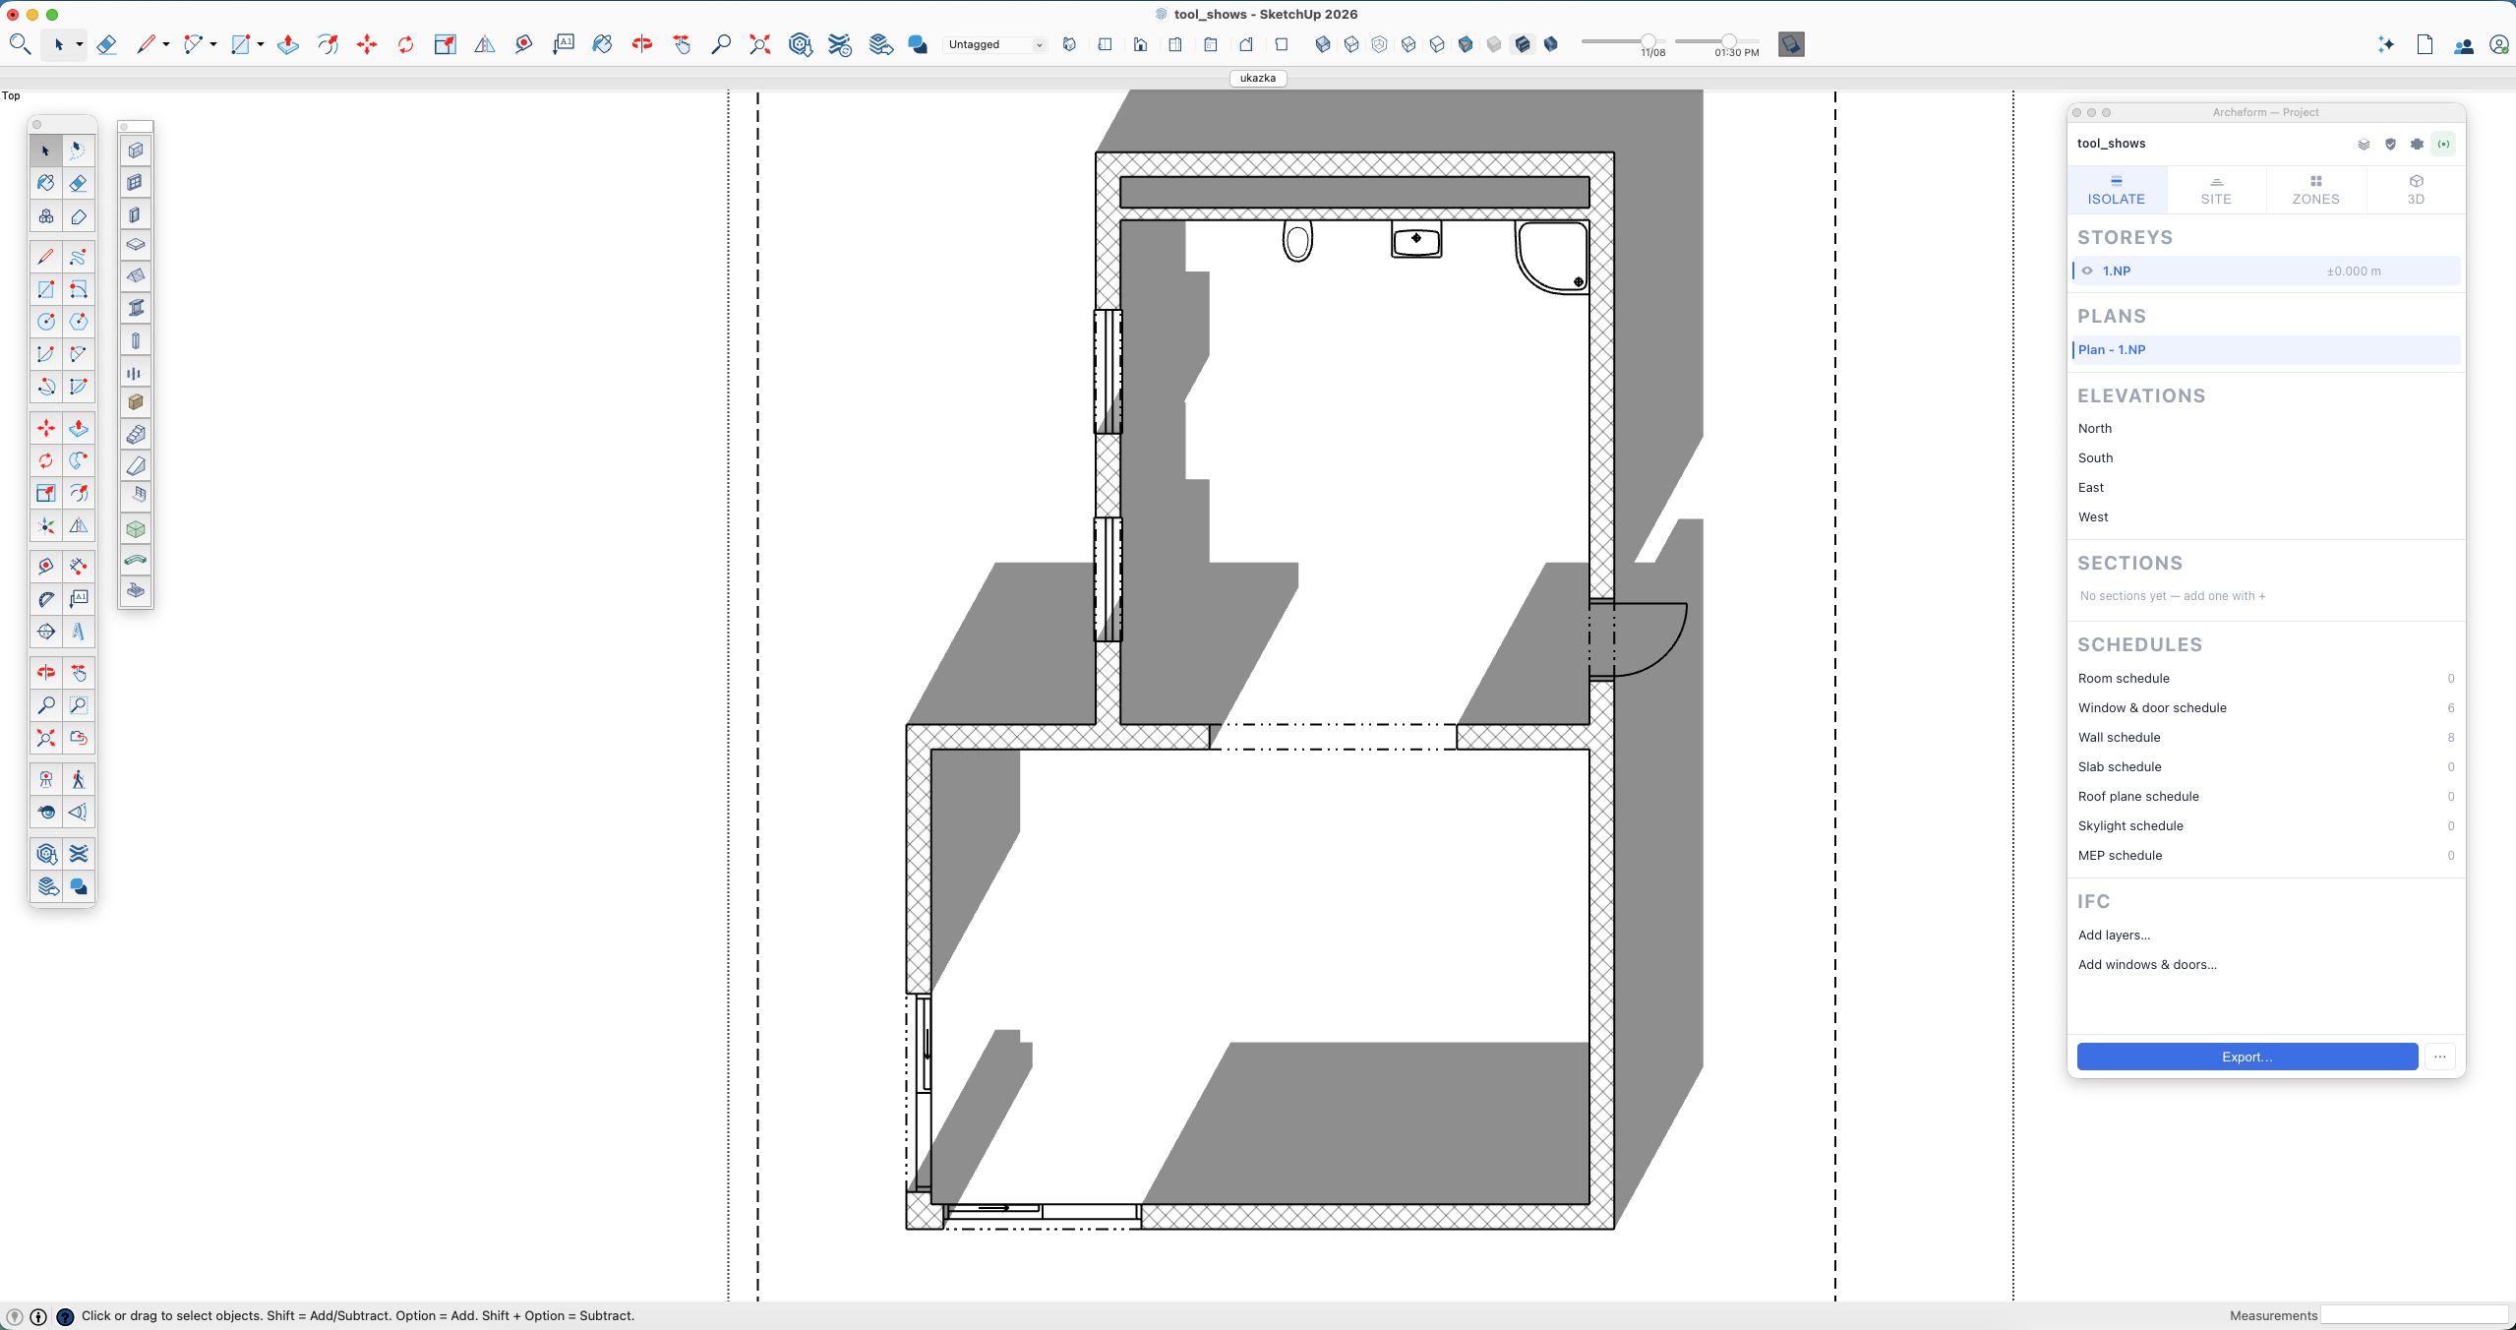Switch to the SITE tab
Image resolution: width=2516 pixels, height=1330 pixels.
coord(2216,189)
